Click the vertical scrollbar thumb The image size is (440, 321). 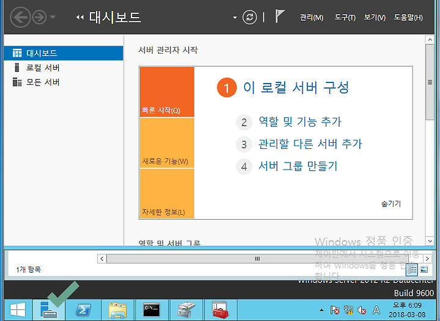[x=430, y=82]
